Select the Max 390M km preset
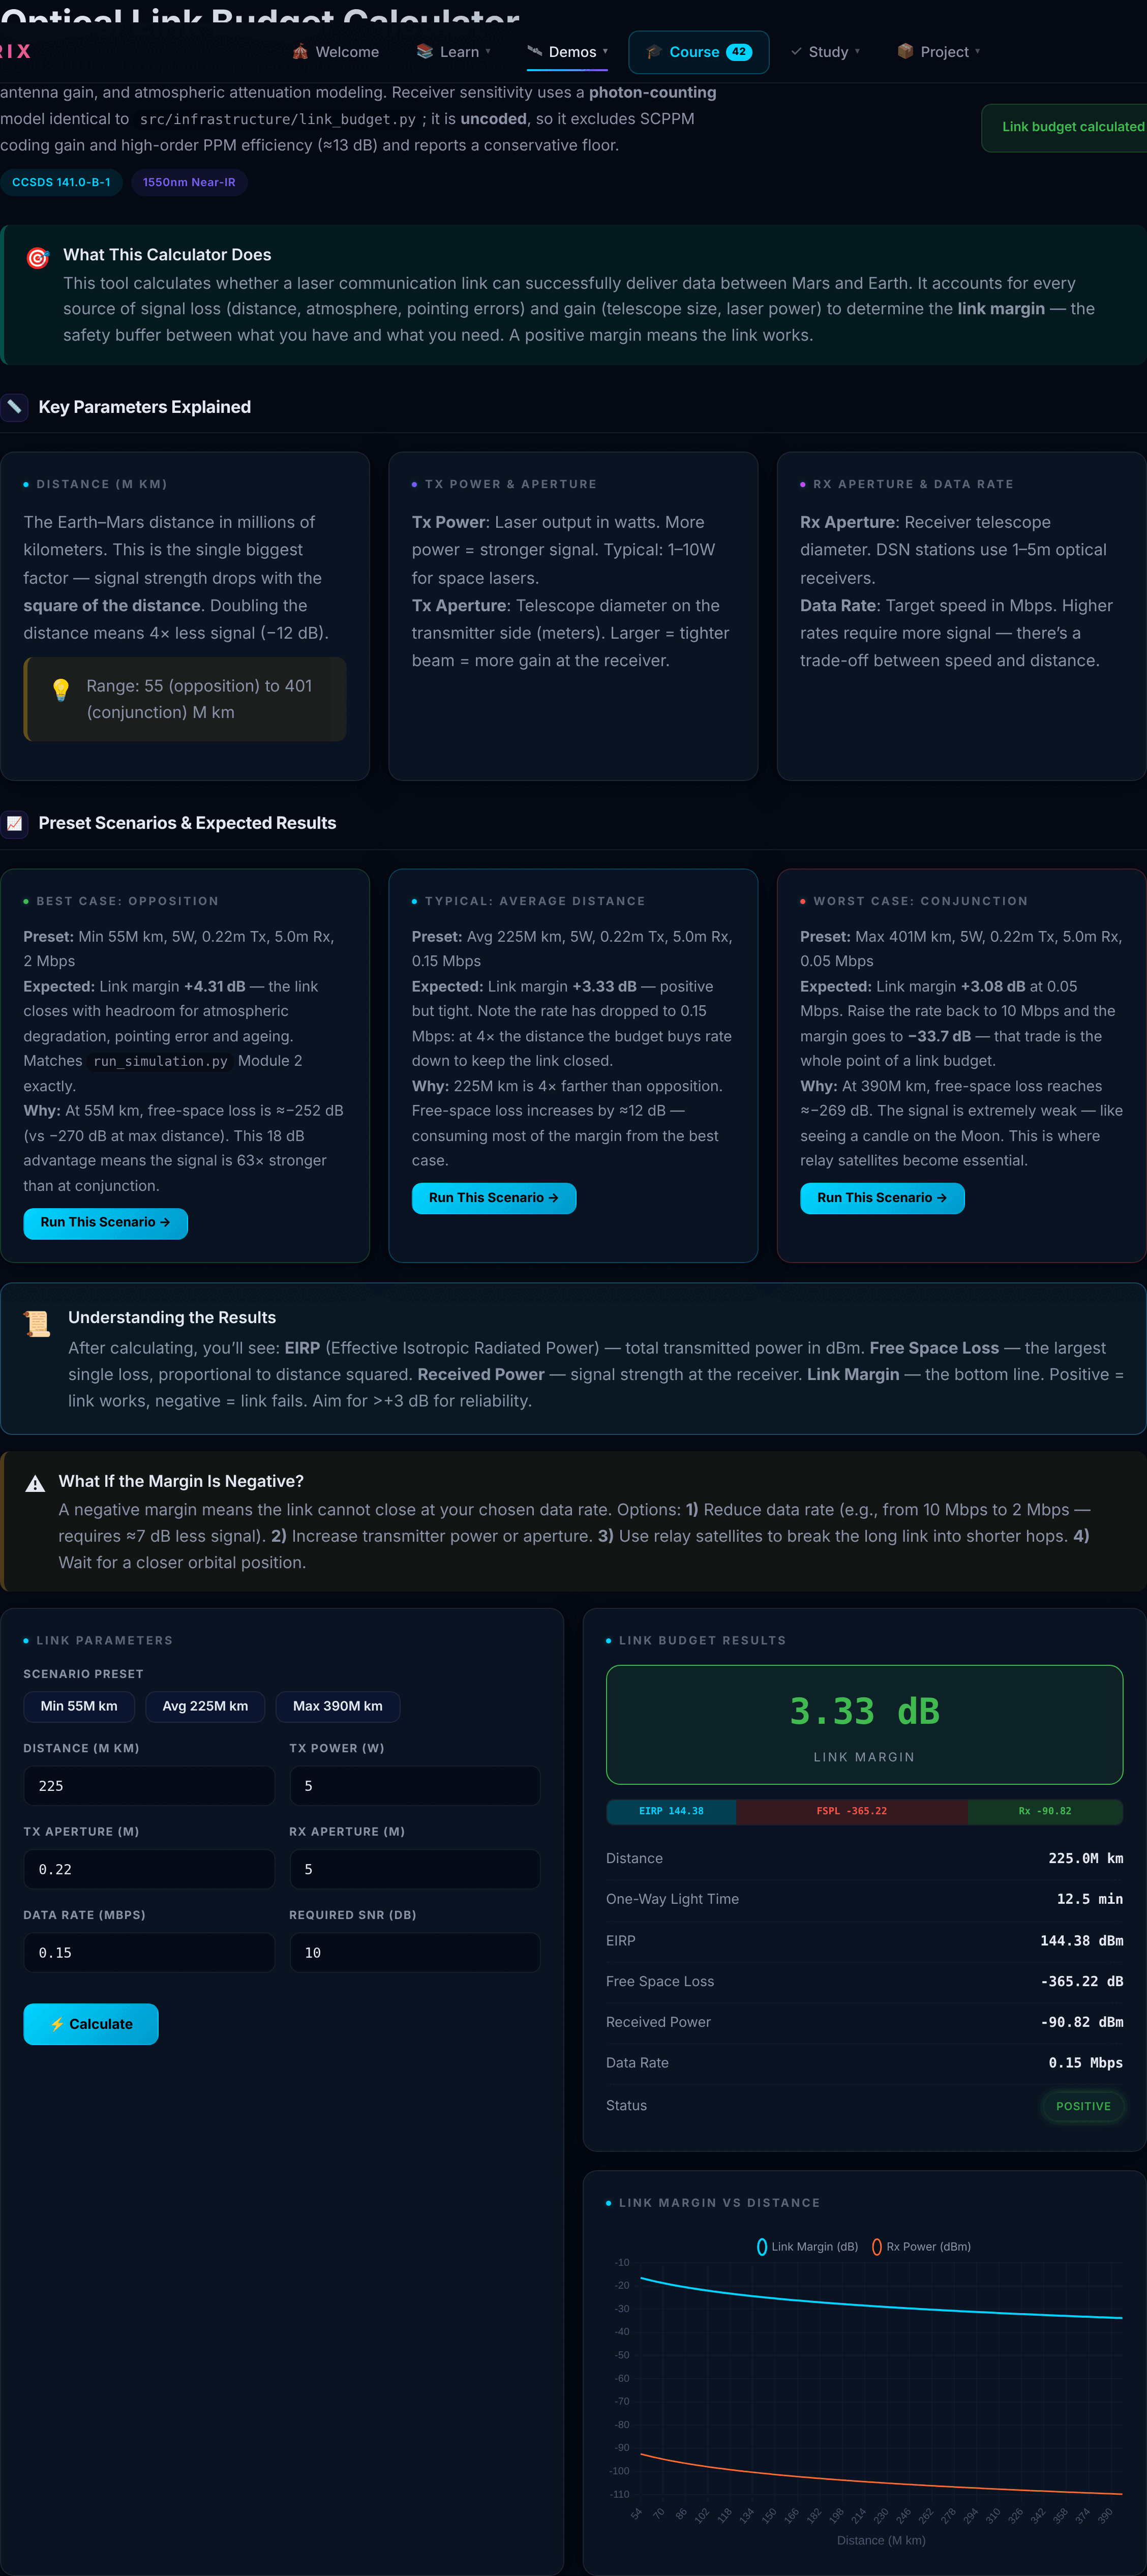 (338, 1706)
